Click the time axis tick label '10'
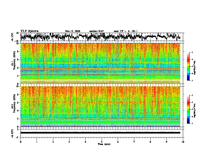 click(183, 142)
